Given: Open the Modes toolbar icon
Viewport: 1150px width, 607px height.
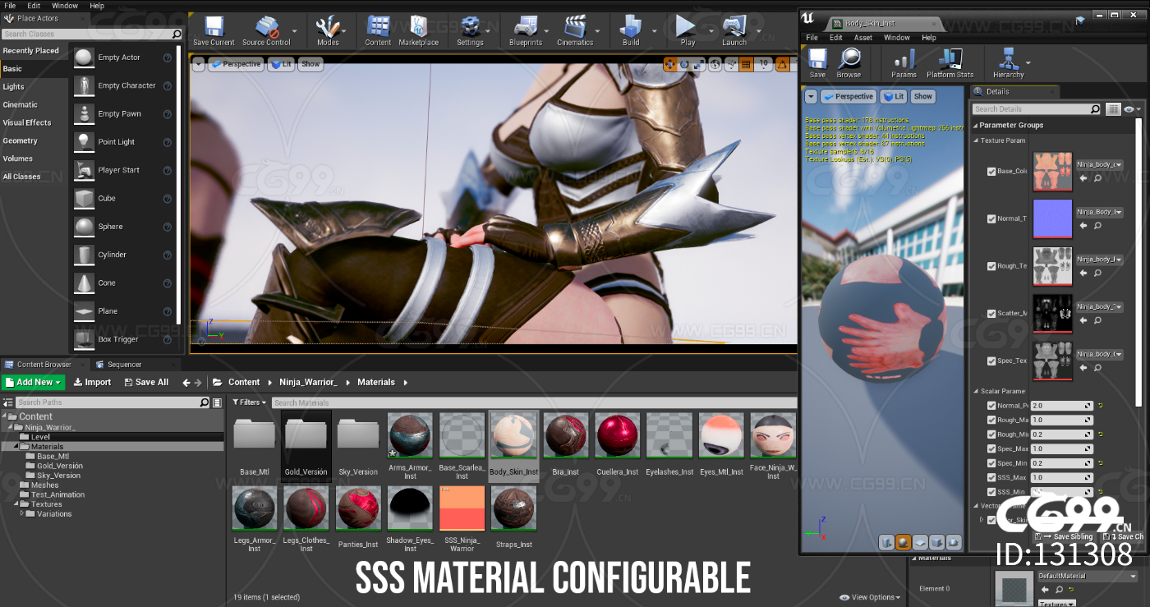Looking at the screenshot, I should tap(328, 30).
